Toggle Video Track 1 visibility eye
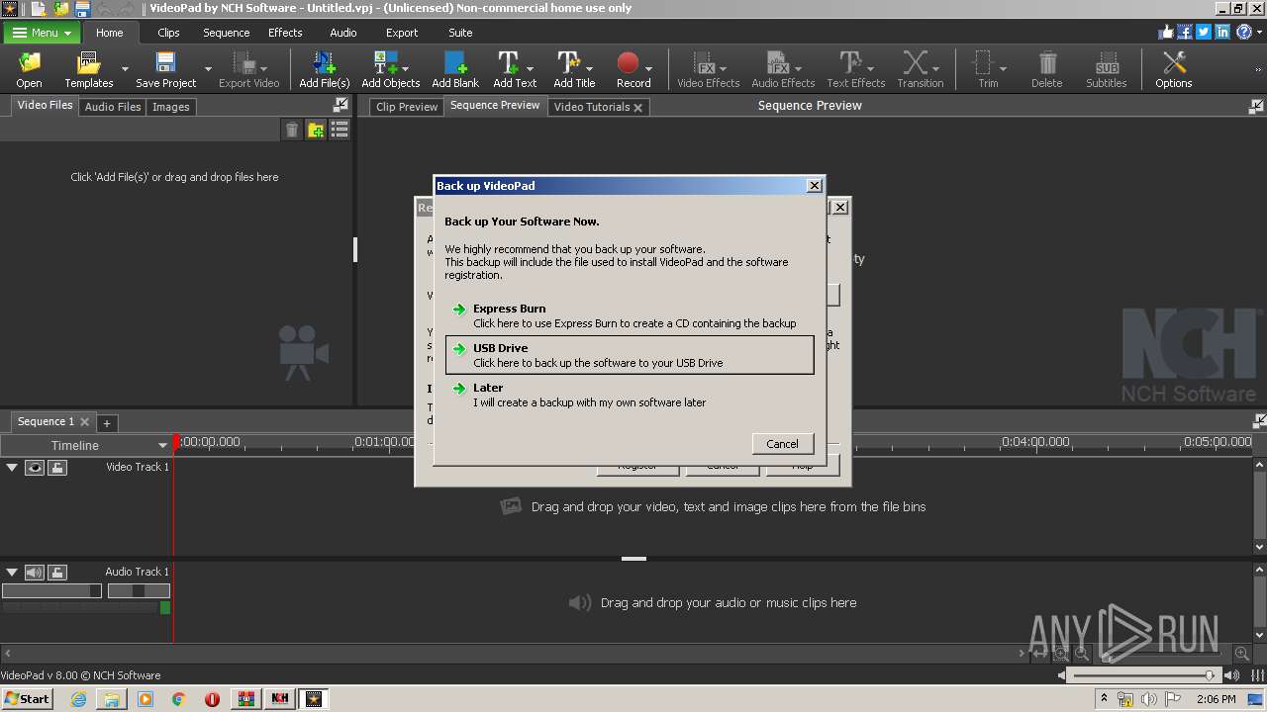This screenshot has height=712, width=1267. [x=35, y=468]
